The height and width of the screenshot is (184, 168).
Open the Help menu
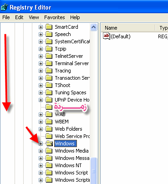[x=75, y=17]
